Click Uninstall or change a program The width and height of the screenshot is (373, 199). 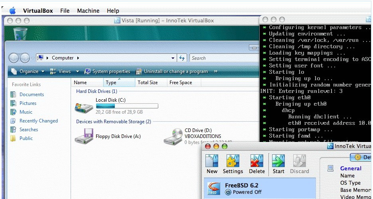pos(172,71)
